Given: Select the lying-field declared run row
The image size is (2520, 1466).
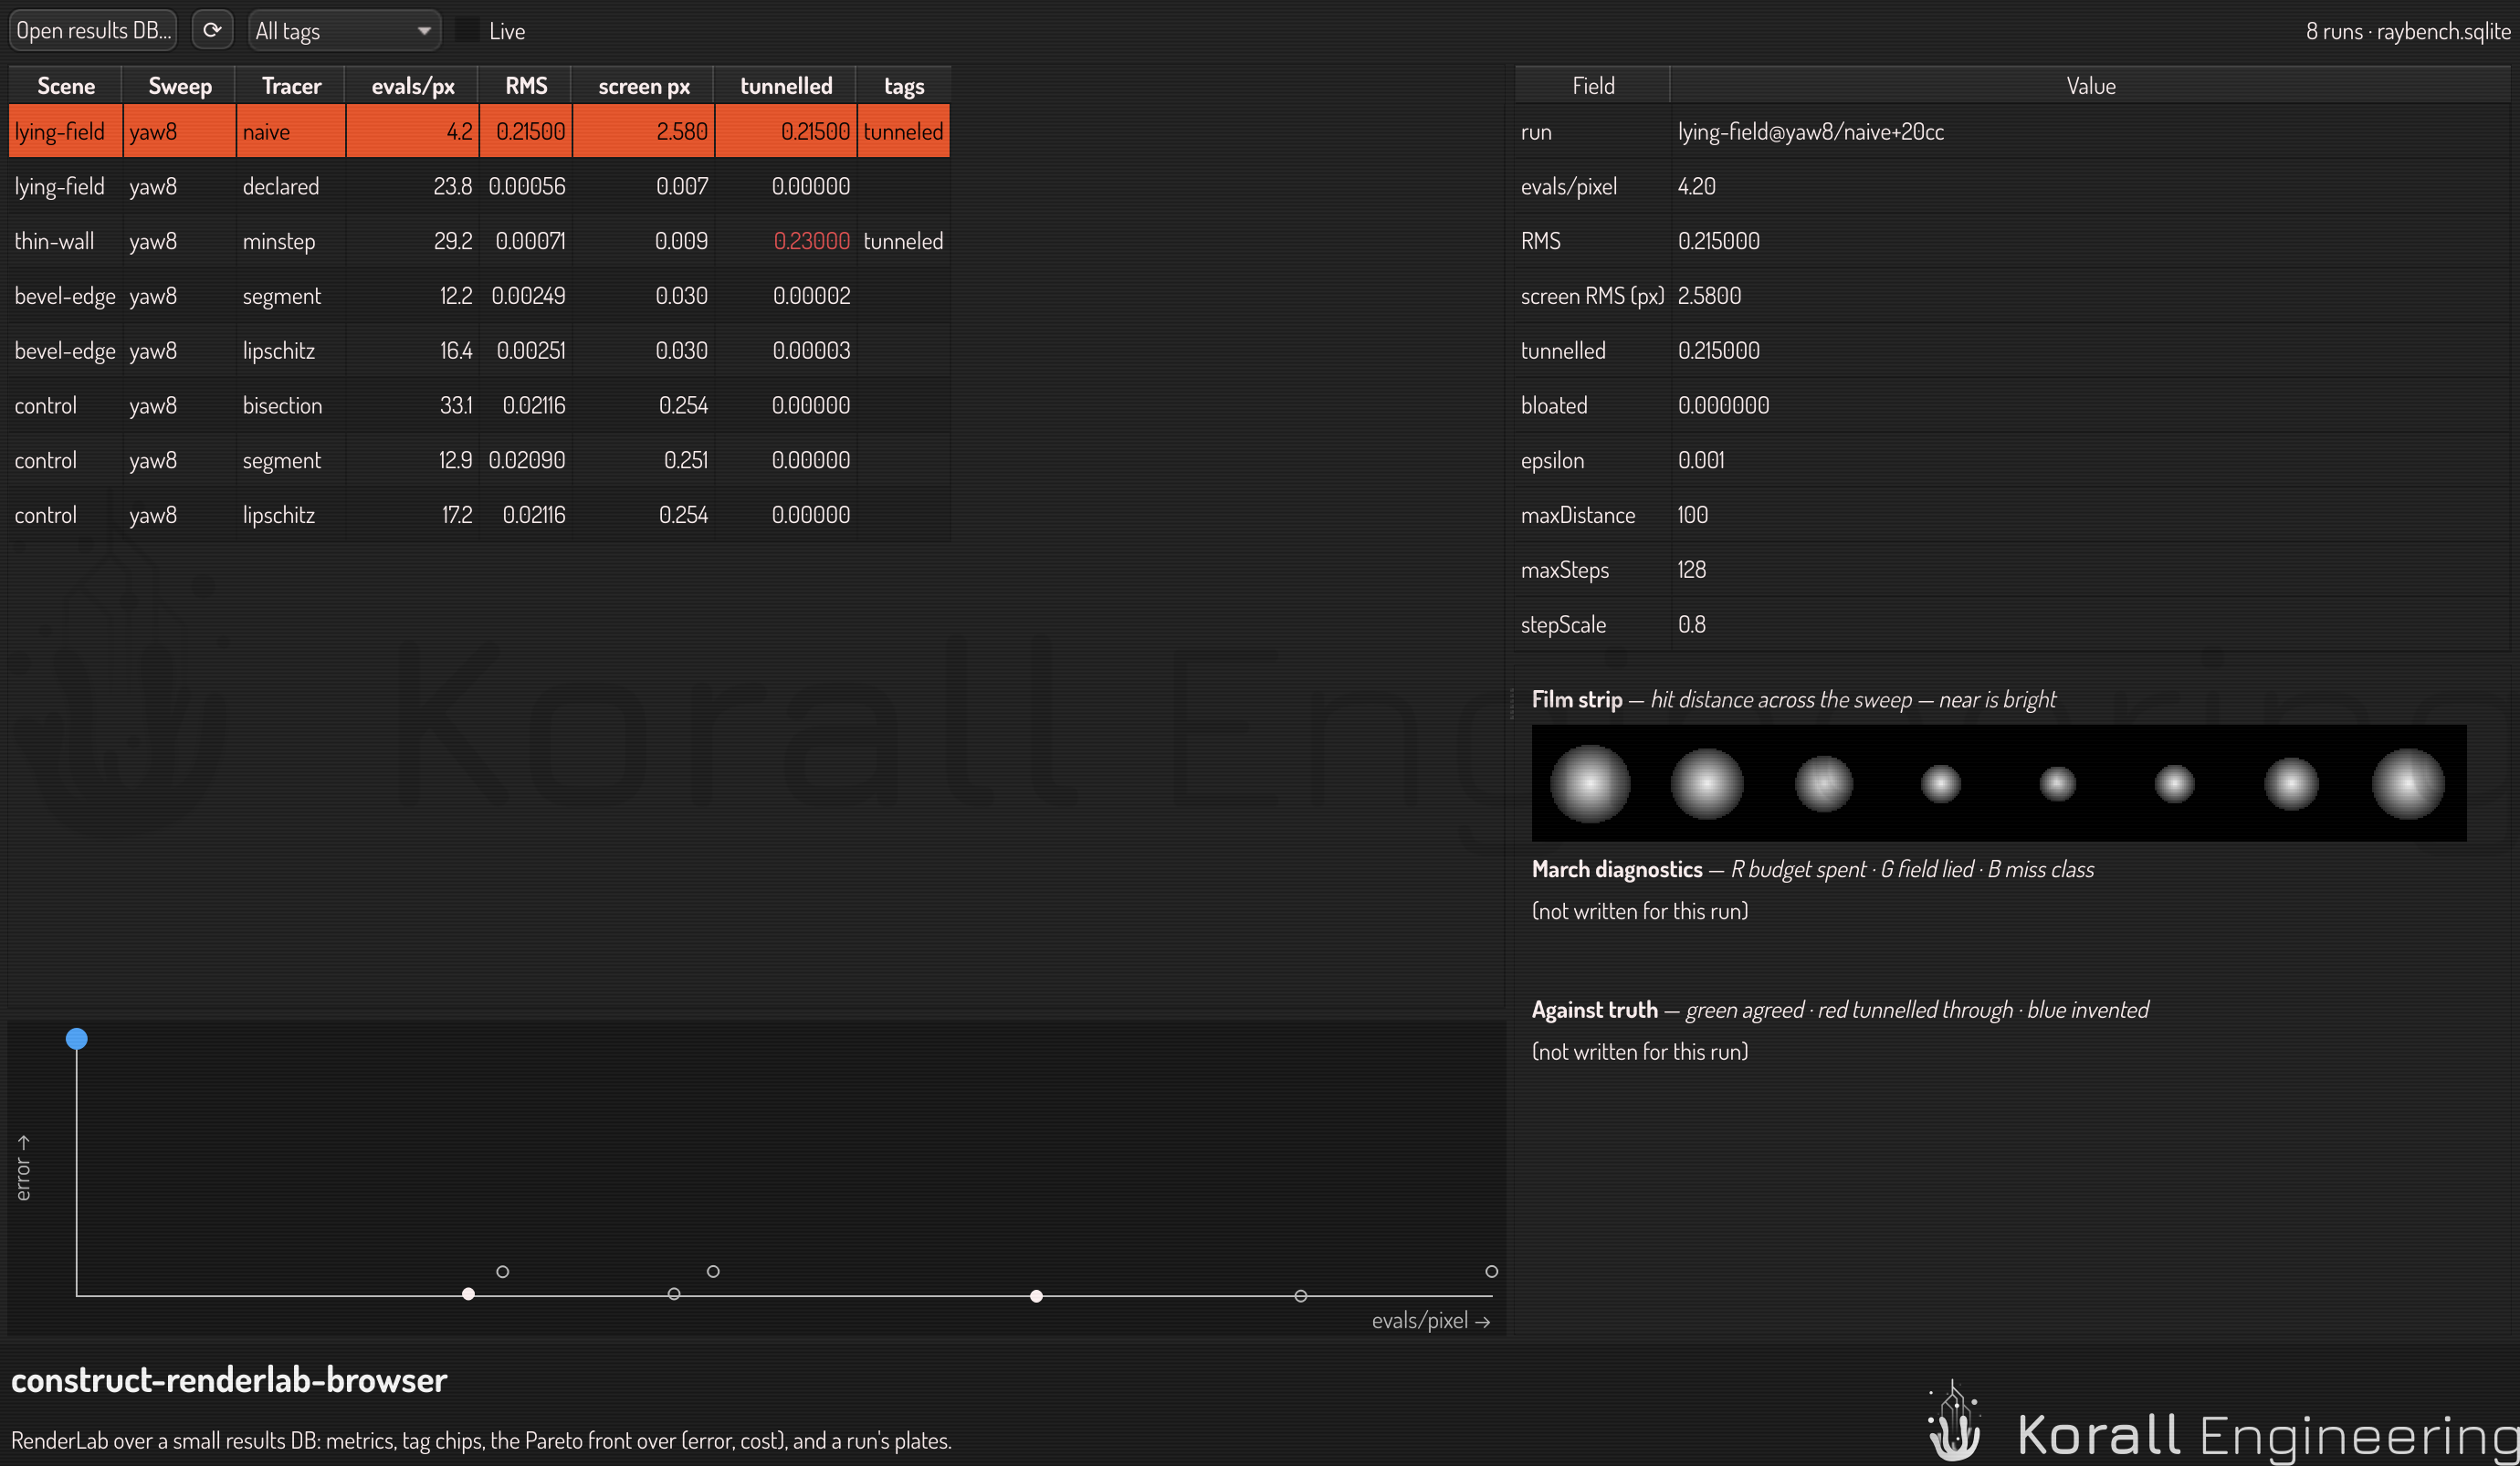Looking at the screenshot, I should click(x=479, y=186).
